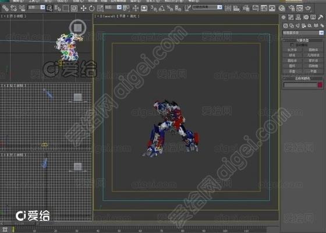
Task: Open the Render Setup dialog
Action: [x=292, y=8]
